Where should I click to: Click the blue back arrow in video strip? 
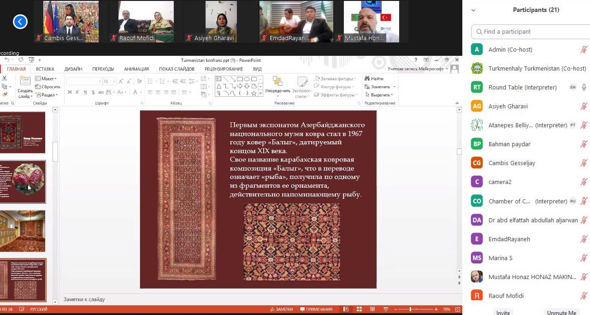(x=20, y=21)
